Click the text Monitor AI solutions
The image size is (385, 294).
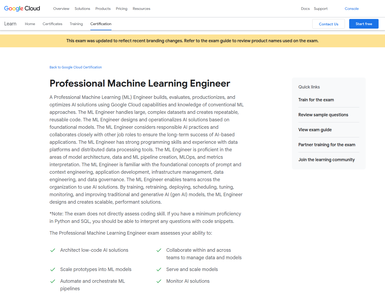pyautogui.click(x=188, y=281)
